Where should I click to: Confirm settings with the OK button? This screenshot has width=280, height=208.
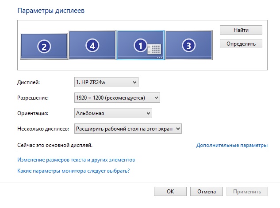click(170, 192)
